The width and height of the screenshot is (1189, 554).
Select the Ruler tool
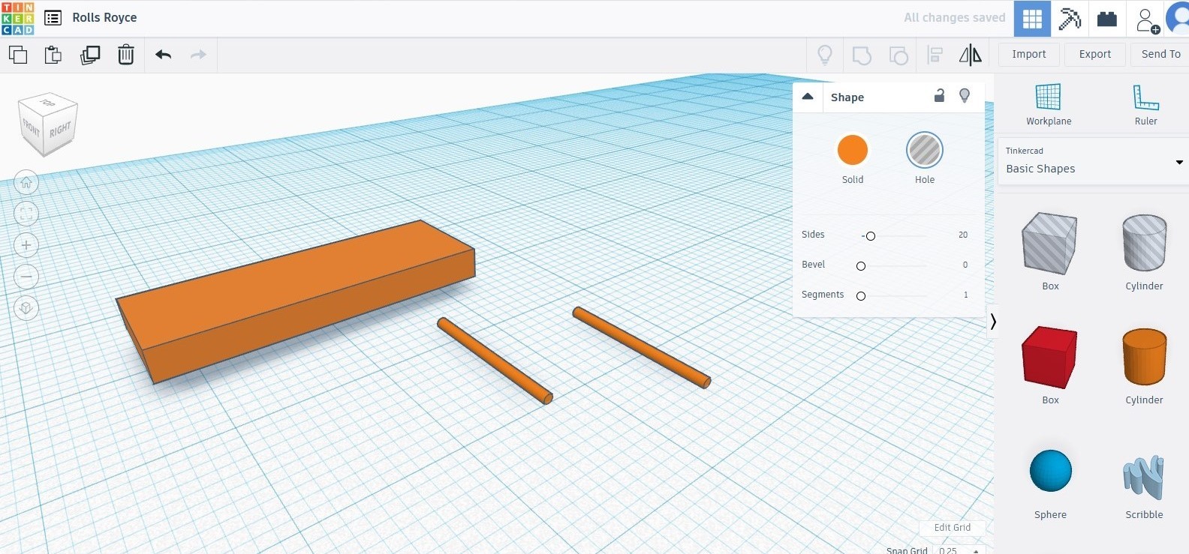[x=1145, y=105]
